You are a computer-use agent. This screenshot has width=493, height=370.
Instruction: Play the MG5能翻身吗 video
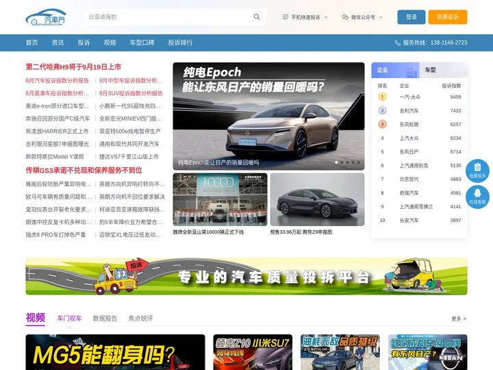(x=115, y=352)
